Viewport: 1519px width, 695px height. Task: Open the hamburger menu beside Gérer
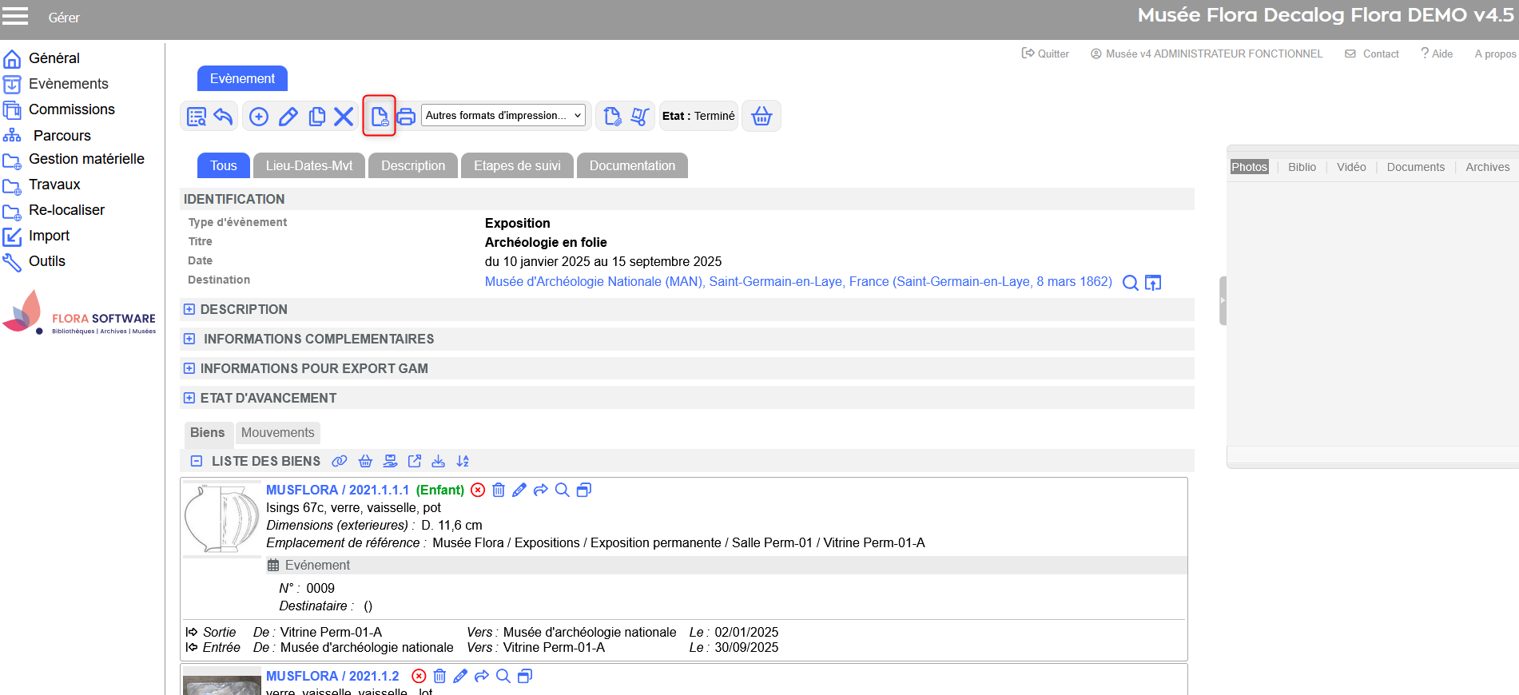(15, 17)
